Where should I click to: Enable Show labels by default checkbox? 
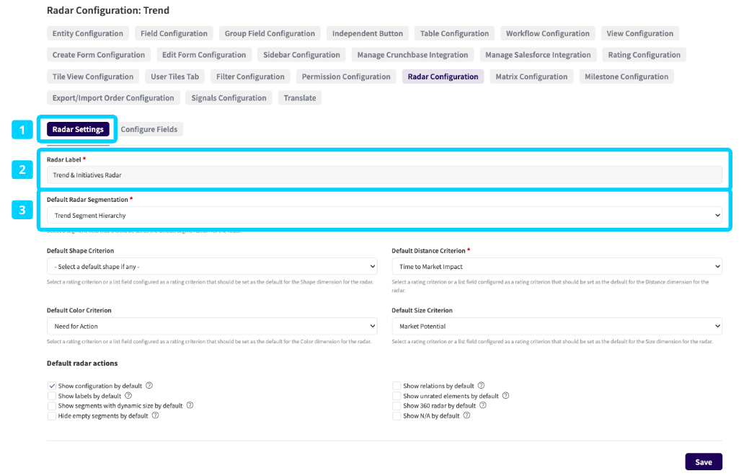[52, 396]
